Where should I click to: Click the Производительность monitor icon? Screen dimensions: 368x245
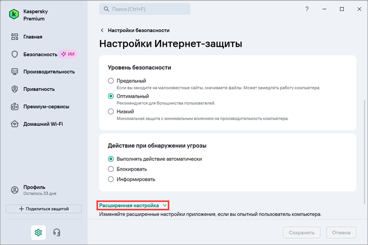point(15,72)
